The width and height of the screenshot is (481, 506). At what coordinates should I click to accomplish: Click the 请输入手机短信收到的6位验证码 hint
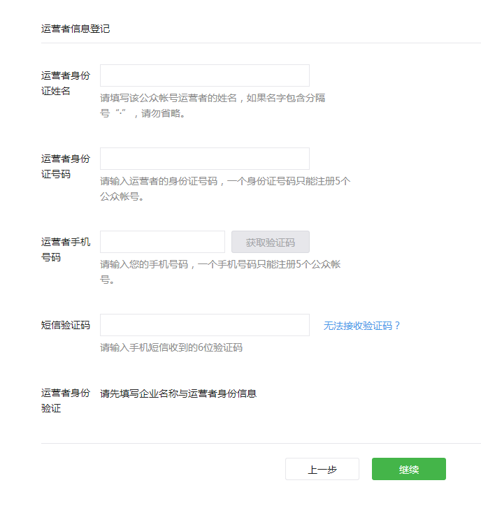pos(171,347)
